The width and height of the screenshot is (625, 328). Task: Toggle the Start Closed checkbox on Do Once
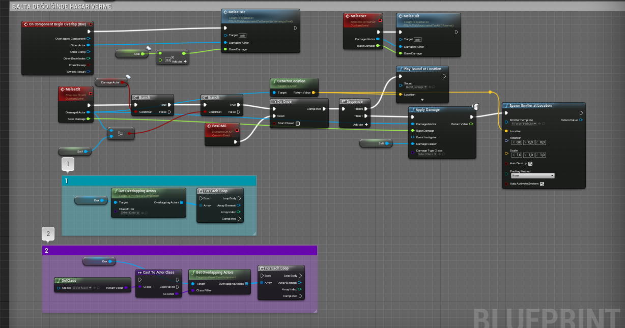coord(298,123)
